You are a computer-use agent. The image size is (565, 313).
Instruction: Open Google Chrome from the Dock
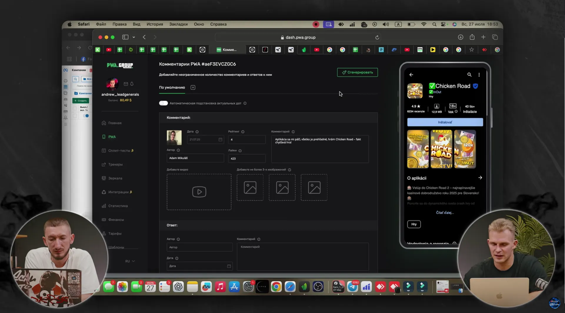pos(276,287)
